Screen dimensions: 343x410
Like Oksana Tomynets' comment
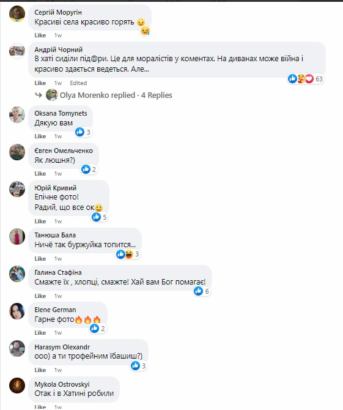[x=40, y=136]
